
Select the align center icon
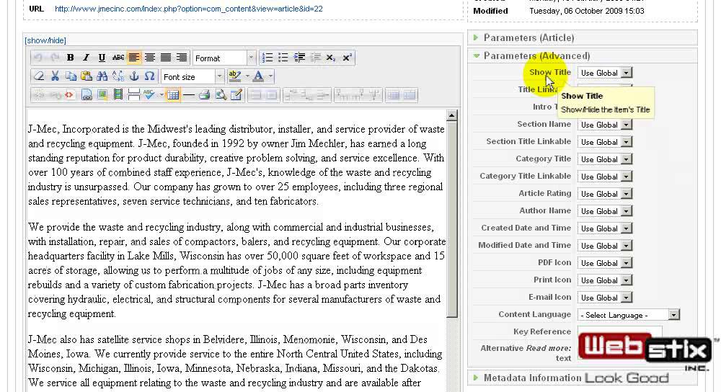pyautogui.click(x=150, y=58)
